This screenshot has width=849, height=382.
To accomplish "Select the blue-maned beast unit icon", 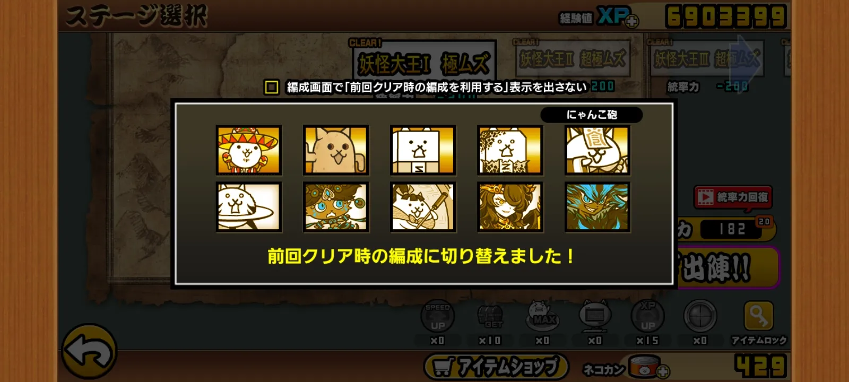I will [x=597, y=207].
